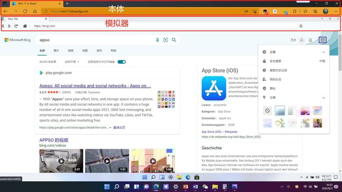The width and height of the screenshot is (342, 192).
Task: Collapse the 主题 section in Bing menu
Action: tap(323, 98)
